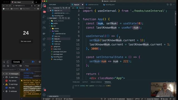Open editor more actions ellipsis
Image resolution: width=178 pixels, height=100 pixels.
(174, 4)
